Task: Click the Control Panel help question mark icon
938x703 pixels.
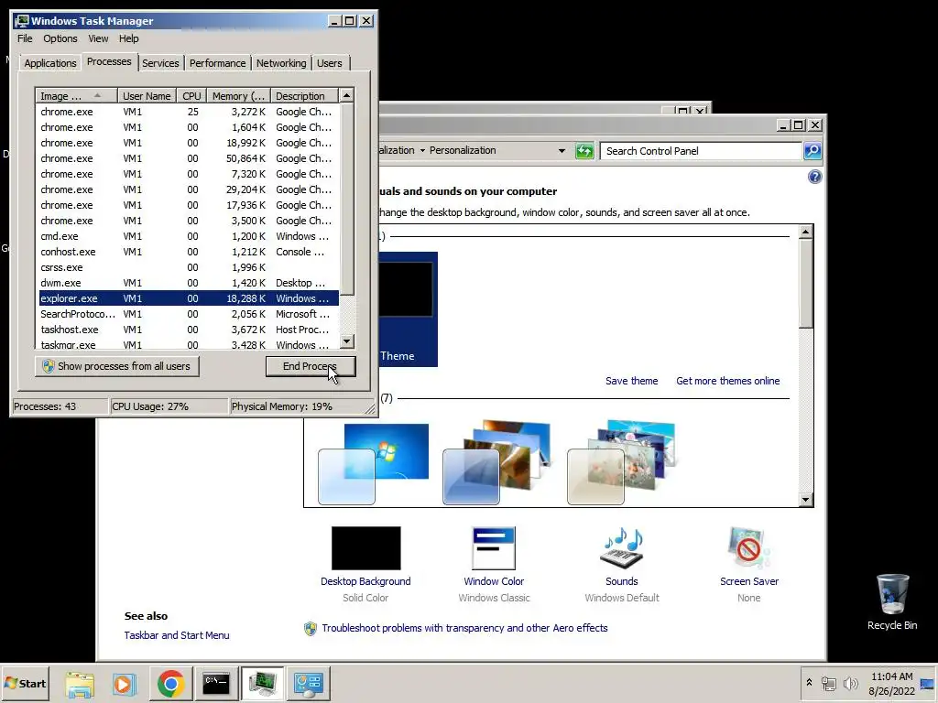Action: pyautogui.click(x=814, y=177)
